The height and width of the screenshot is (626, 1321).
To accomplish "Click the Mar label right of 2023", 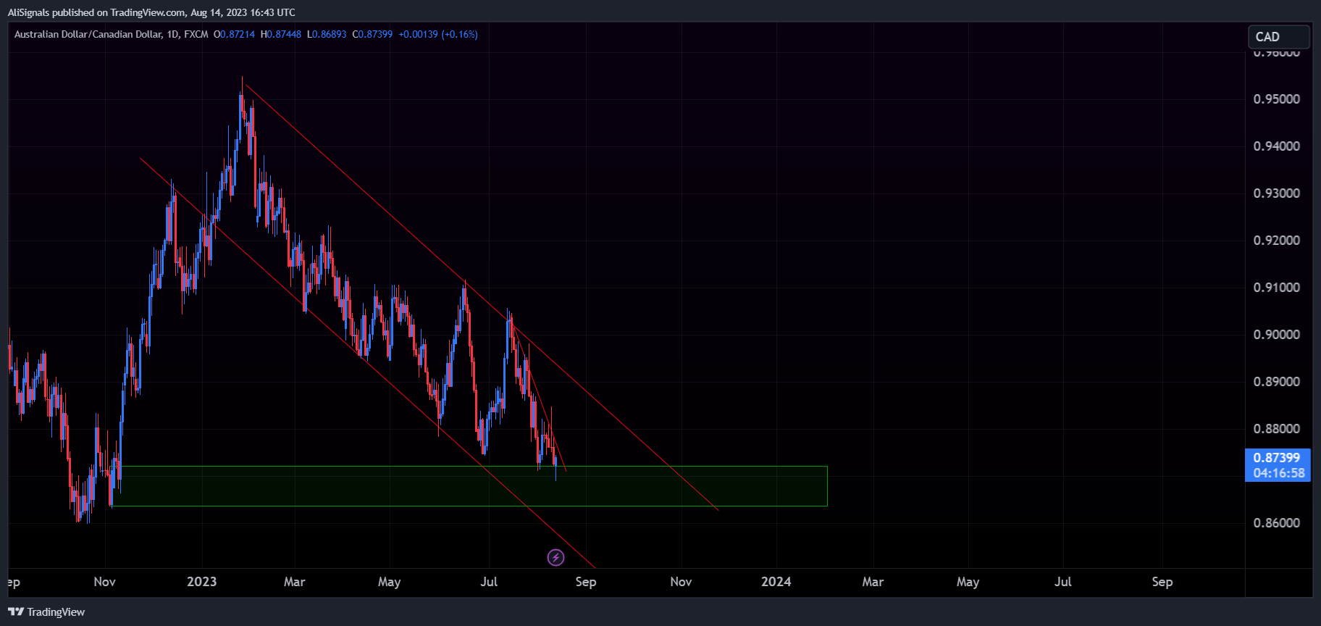I will point(294,582).
